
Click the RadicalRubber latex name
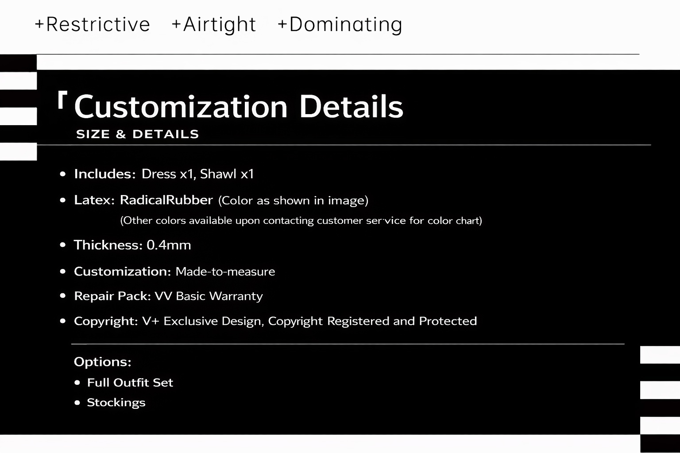pos(166,200)
